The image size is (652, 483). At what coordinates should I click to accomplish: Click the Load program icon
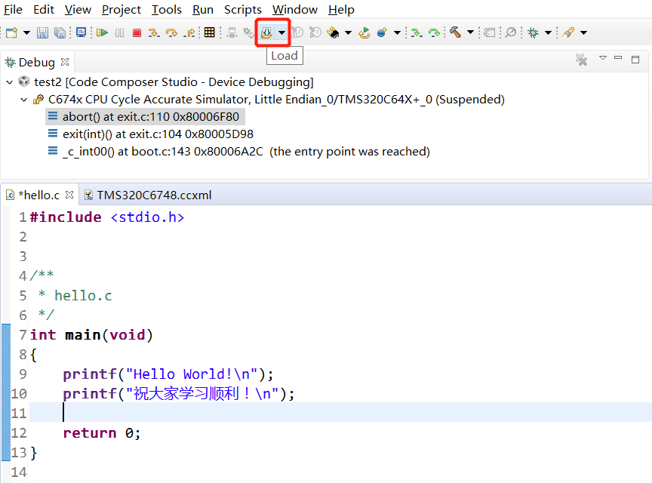266,32
